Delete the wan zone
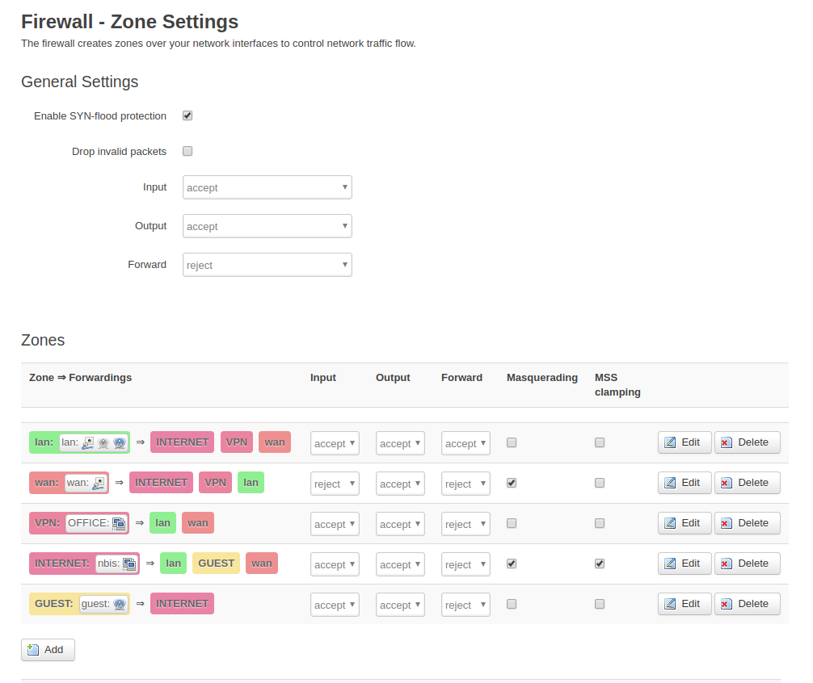This screenshot has width=813, height=683. pyautogui.click(x=748, y=483)
